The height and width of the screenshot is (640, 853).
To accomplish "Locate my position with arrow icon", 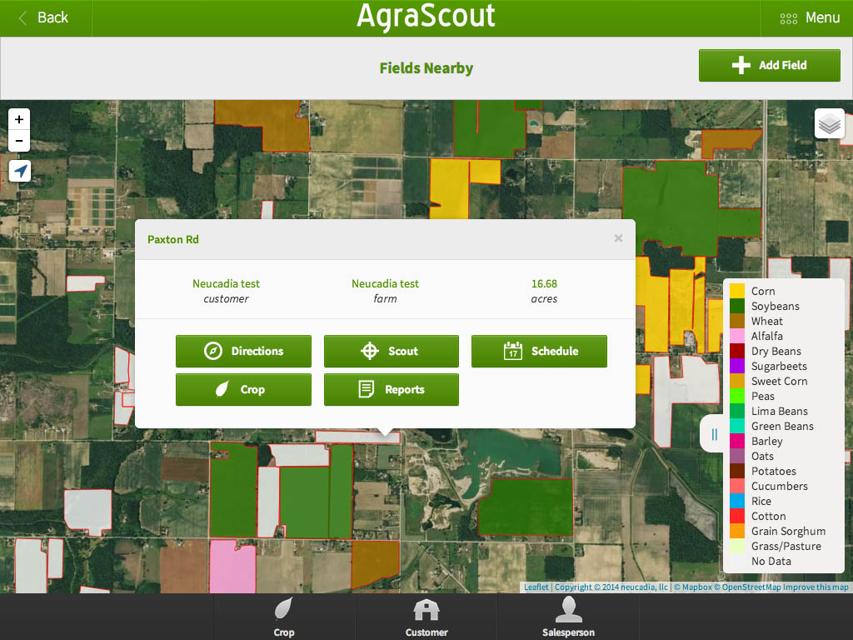I will (x=20, y=172).
